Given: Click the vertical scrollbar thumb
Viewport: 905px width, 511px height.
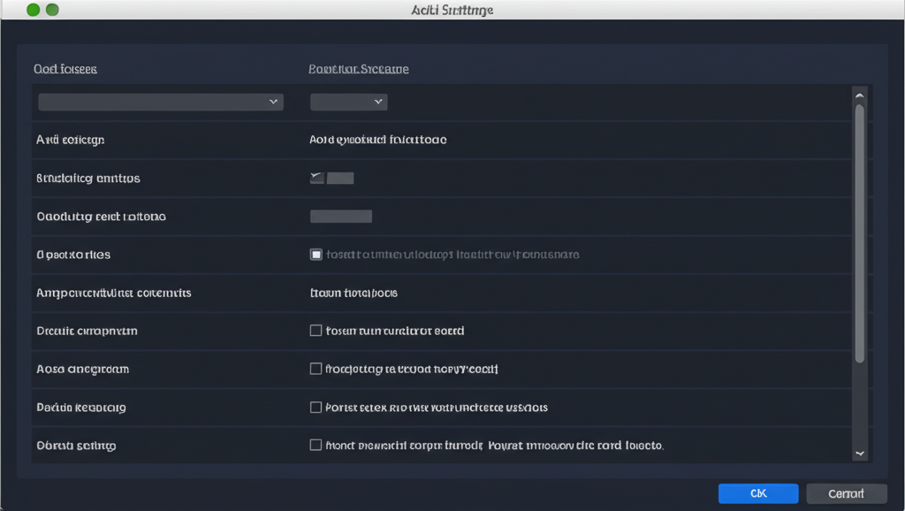Looking at the screenshot, I should tap(859, 233).
